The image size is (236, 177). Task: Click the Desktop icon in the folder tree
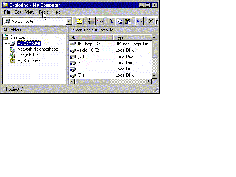(6, 37)
